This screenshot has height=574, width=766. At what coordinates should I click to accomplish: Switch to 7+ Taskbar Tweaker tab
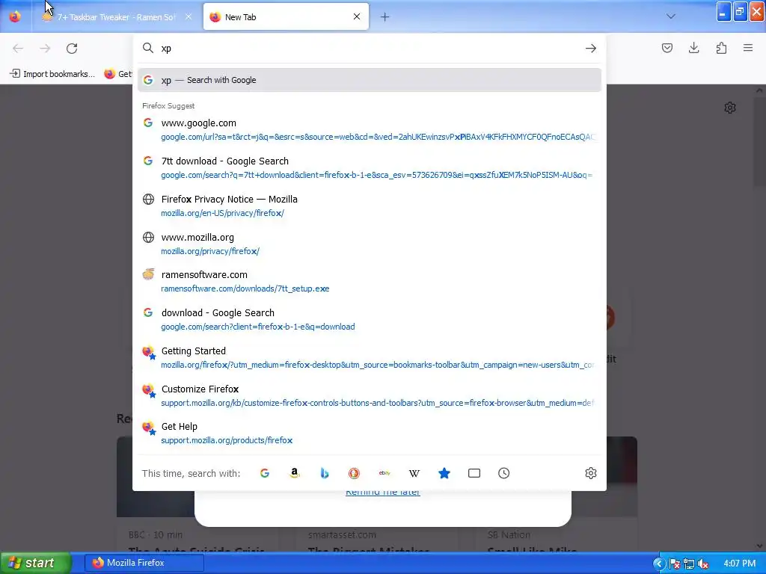click(116, 16)
